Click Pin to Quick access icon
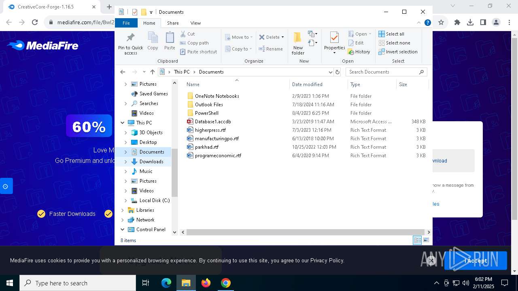 click(130, 38)
